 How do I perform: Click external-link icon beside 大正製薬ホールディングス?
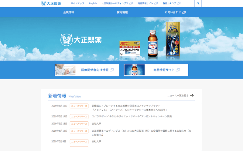point(131,3)
